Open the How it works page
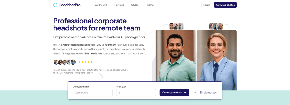This screenshot has height=105, width=290. pos(100,5)
